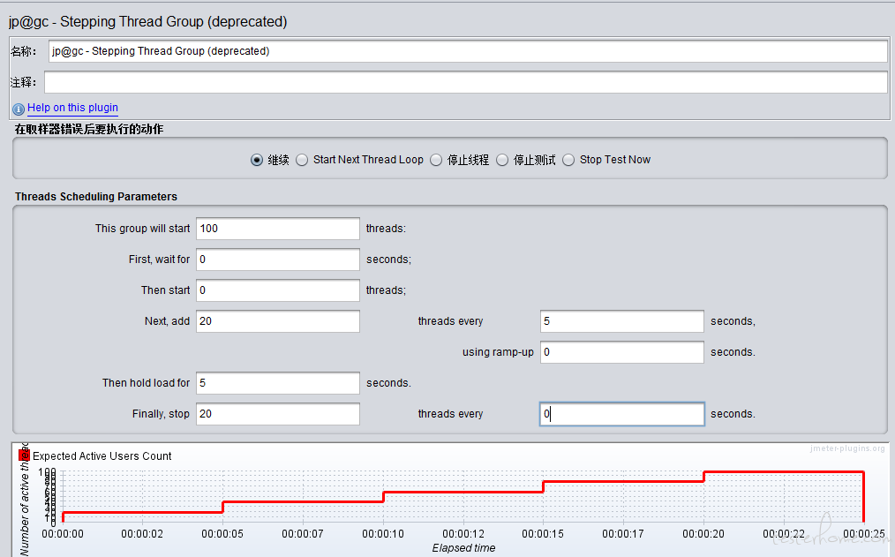The image size is (895, 557).
Task: Select the 'Stop Test Now' radio option
Action: [x=568, y=160]
